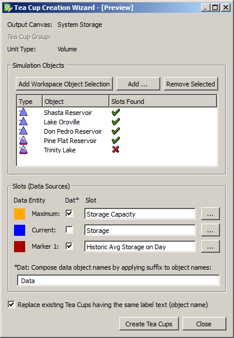Open slot chooser for Marker 1
Screen dimensions: 234x338
coord(210,246)
